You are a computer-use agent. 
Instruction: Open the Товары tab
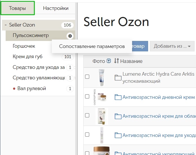pyautogui.click(x=17, y=8)
